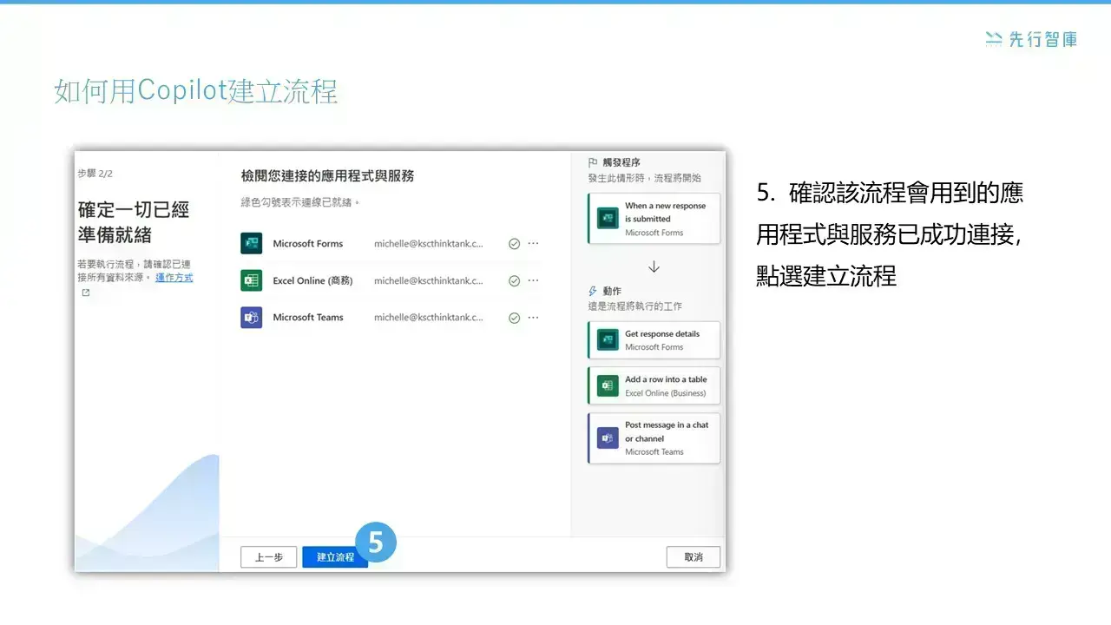Click the account email in Microsoft Forms row
1111x625 pixels.
[x=429, y=244]
